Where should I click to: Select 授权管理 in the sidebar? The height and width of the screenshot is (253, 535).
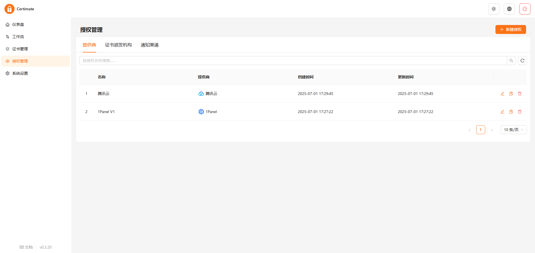click(x=36, y=61)
